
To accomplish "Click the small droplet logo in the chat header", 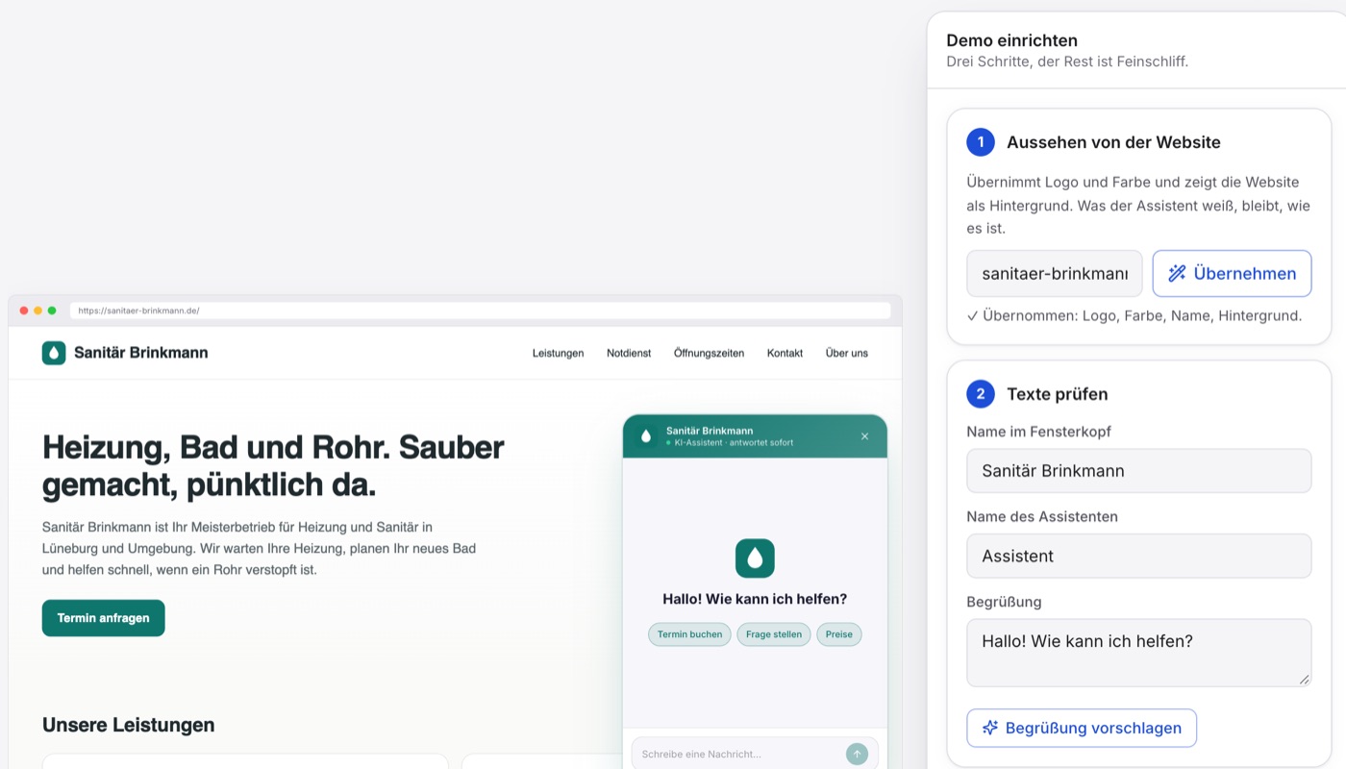I will 646,436.
